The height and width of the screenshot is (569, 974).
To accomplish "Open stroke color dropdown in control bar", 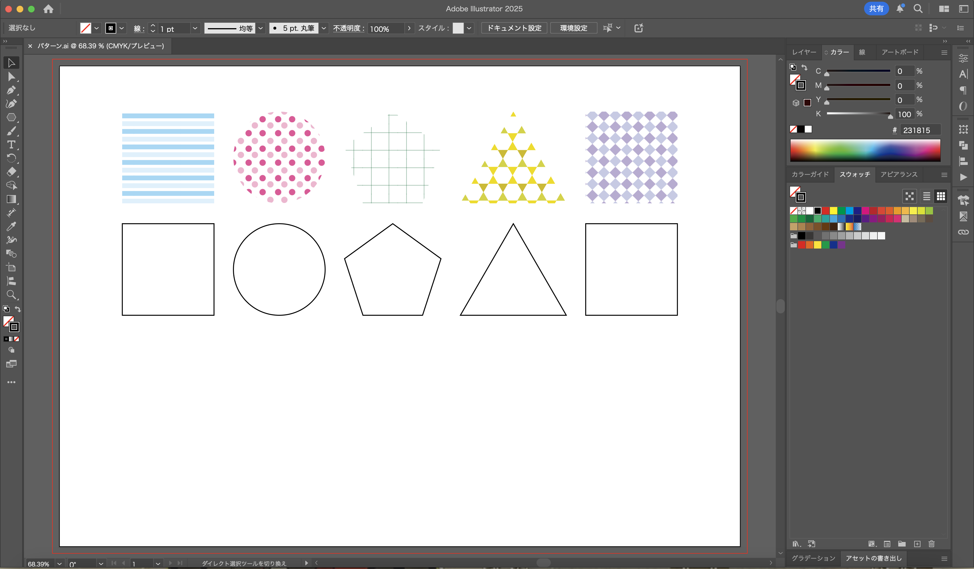I will click(122, 28).
